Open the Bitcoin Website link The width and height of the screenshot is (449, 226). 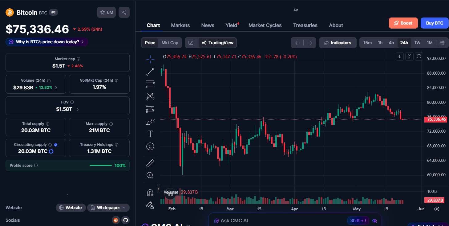point(71,208)
